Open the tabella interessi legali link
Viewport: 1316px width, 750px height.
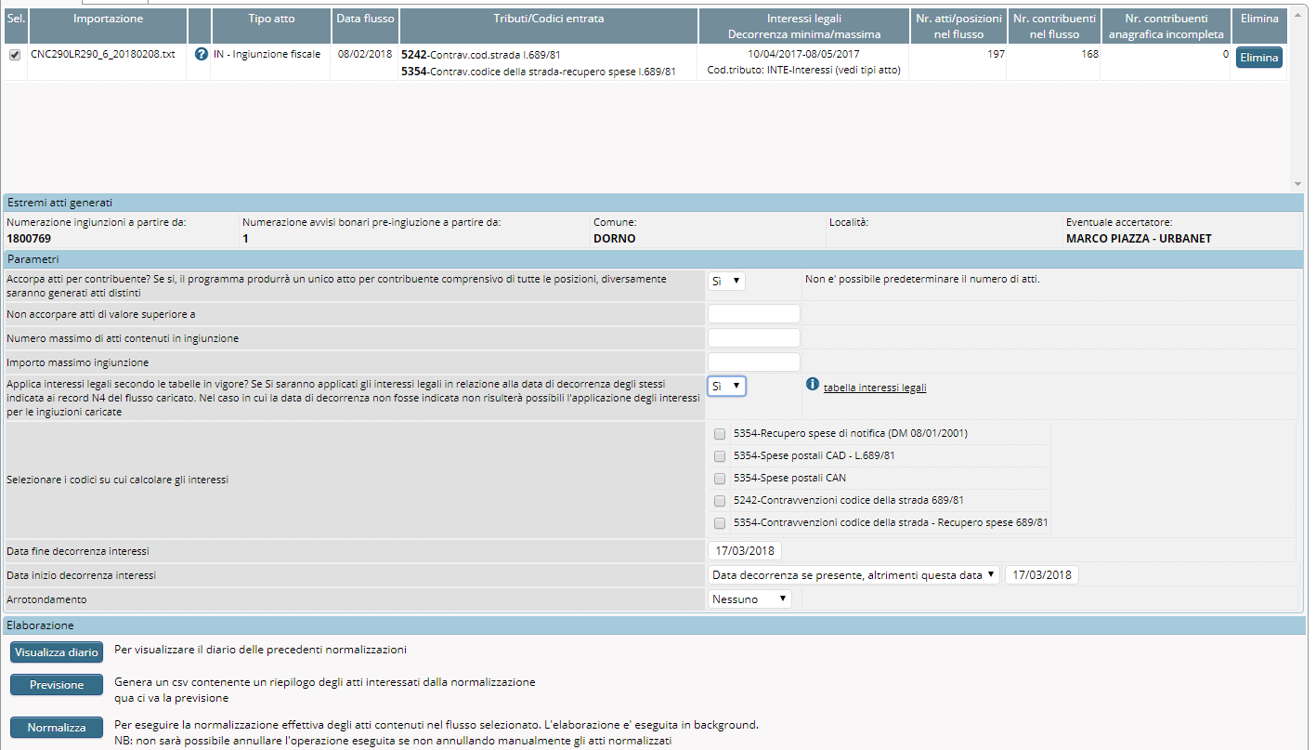pyautogui.click(x=875, y=388)
